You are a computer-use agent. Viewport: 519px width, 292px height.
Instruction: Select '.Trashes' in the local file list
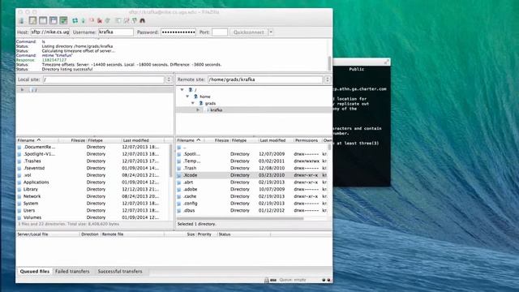(x=32, y=161)
